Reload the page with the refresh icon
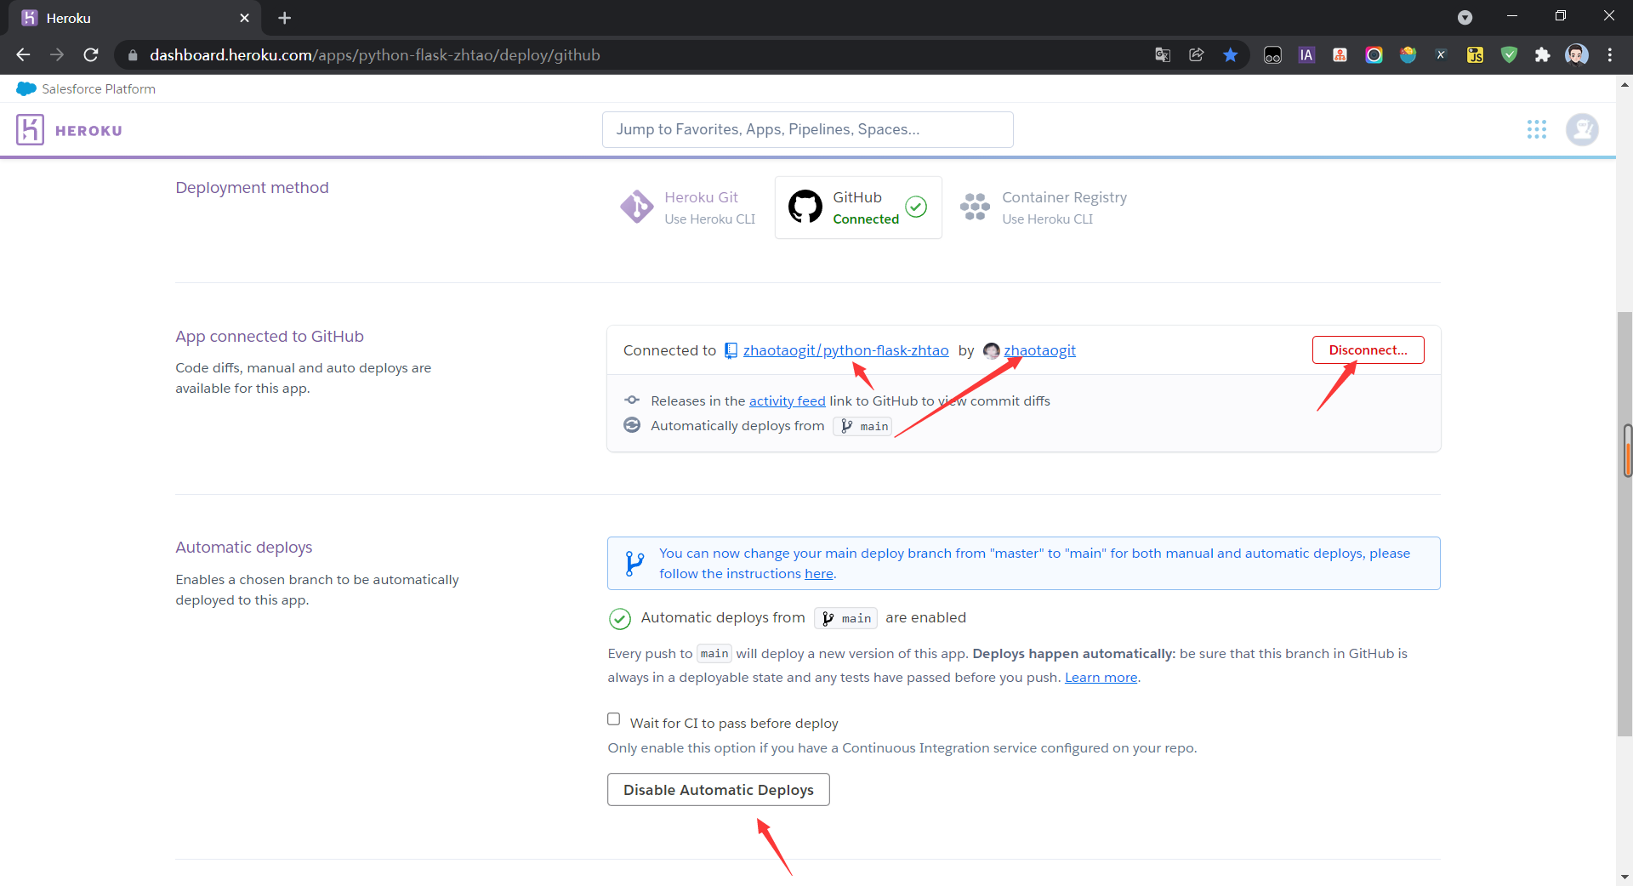The width and height of the screenshot is (1633, 886). tap(91, 55)
